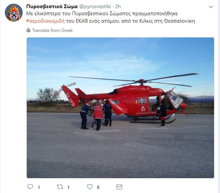
Task: Expand the tweet options chevron menu
Action: (211, 7)
